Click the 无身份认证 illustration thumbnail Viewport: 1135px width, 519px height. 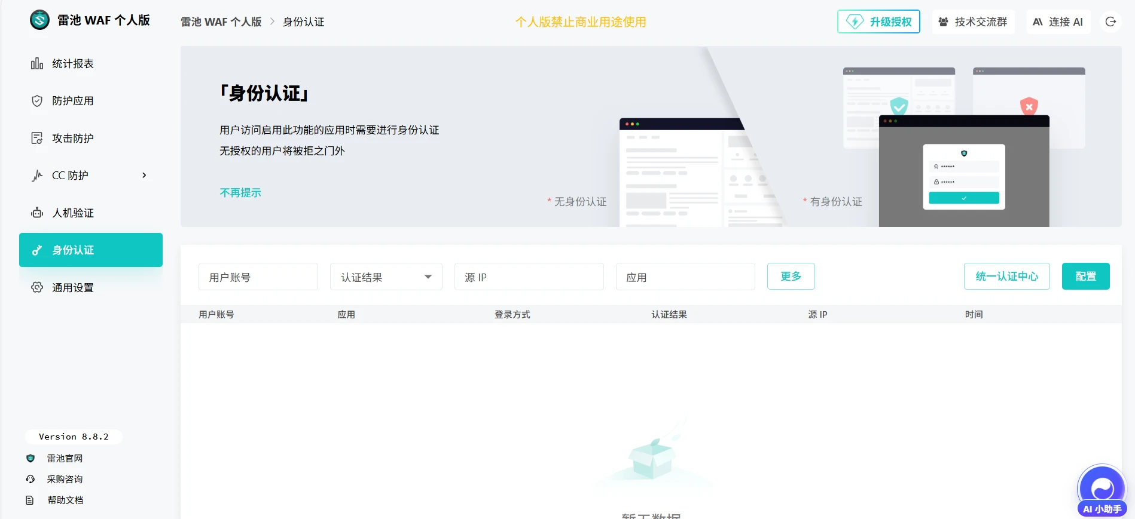(x=701, y=173)
